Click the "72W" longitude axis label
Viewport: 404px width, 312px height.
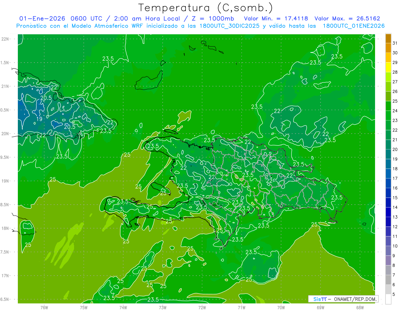(202, 307)
